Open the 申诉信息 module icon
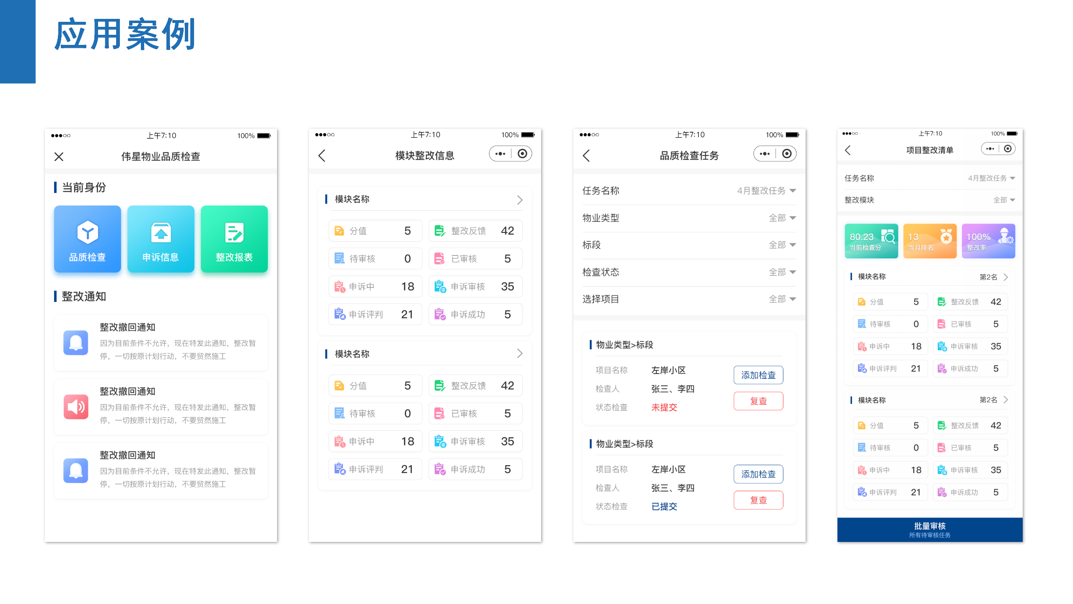The image size is (1073, 604). 161,239
